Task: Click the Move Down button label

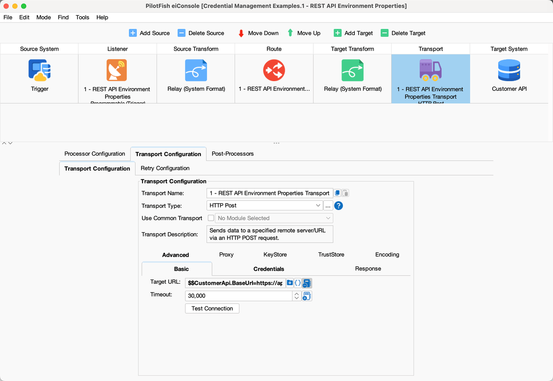Action: [x=263, y=33]
